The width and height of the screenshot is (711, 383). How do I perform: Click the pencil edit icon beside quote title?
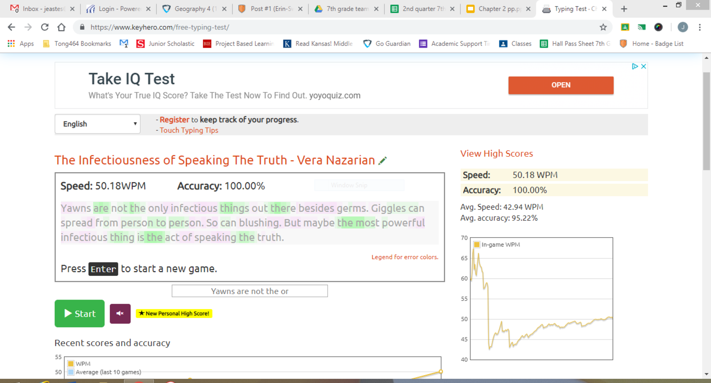[383, 161]
